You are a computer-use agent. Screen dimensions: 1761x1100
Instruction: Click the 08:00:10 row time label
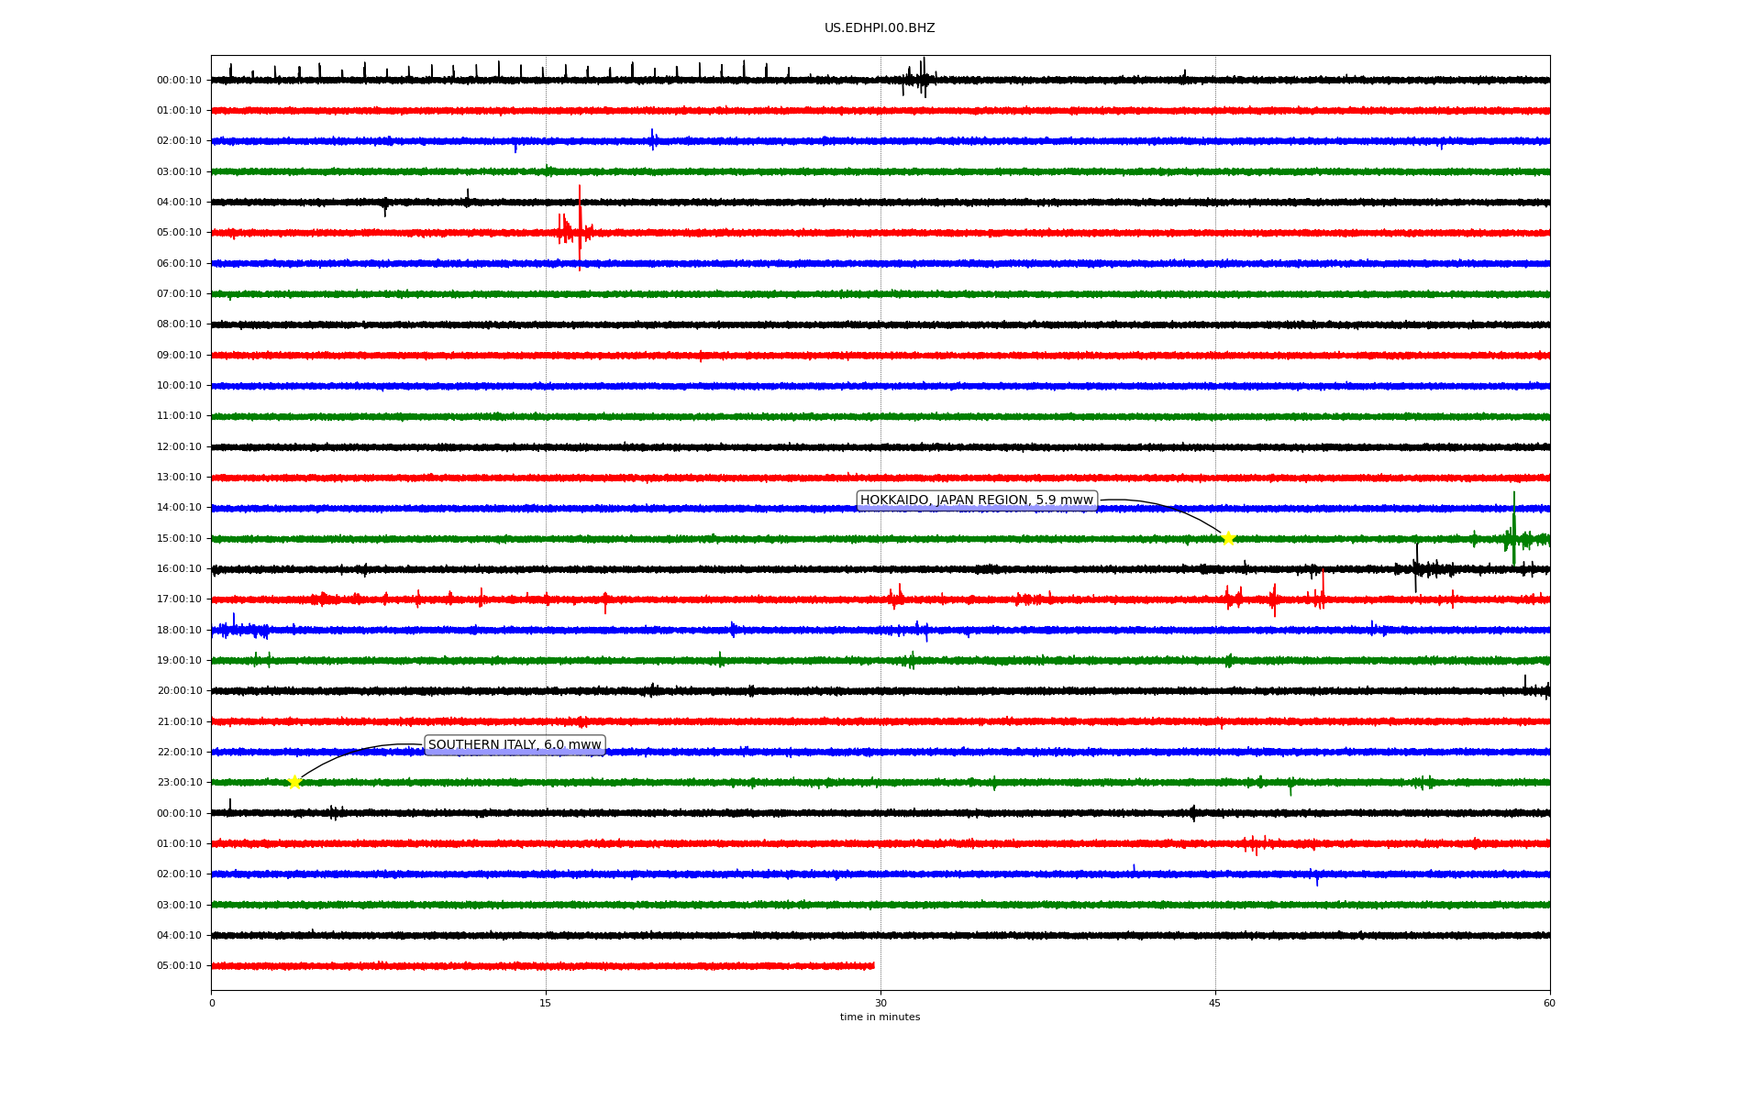tap(179, 324)
